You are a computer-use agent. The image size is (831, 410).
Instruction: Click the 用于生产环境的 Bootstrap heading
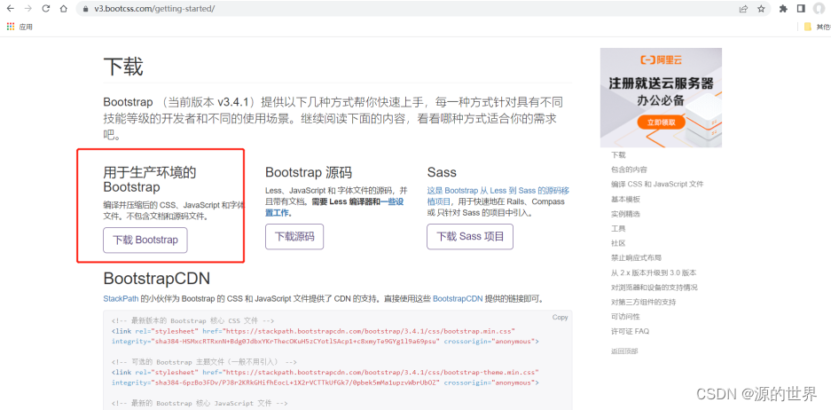(x=150, y=179)
